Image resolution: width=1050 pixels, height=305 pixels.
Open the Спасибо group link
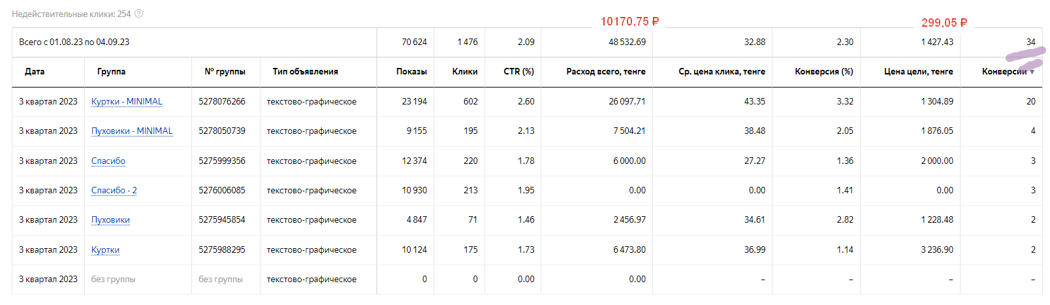[x=108, y=161]
